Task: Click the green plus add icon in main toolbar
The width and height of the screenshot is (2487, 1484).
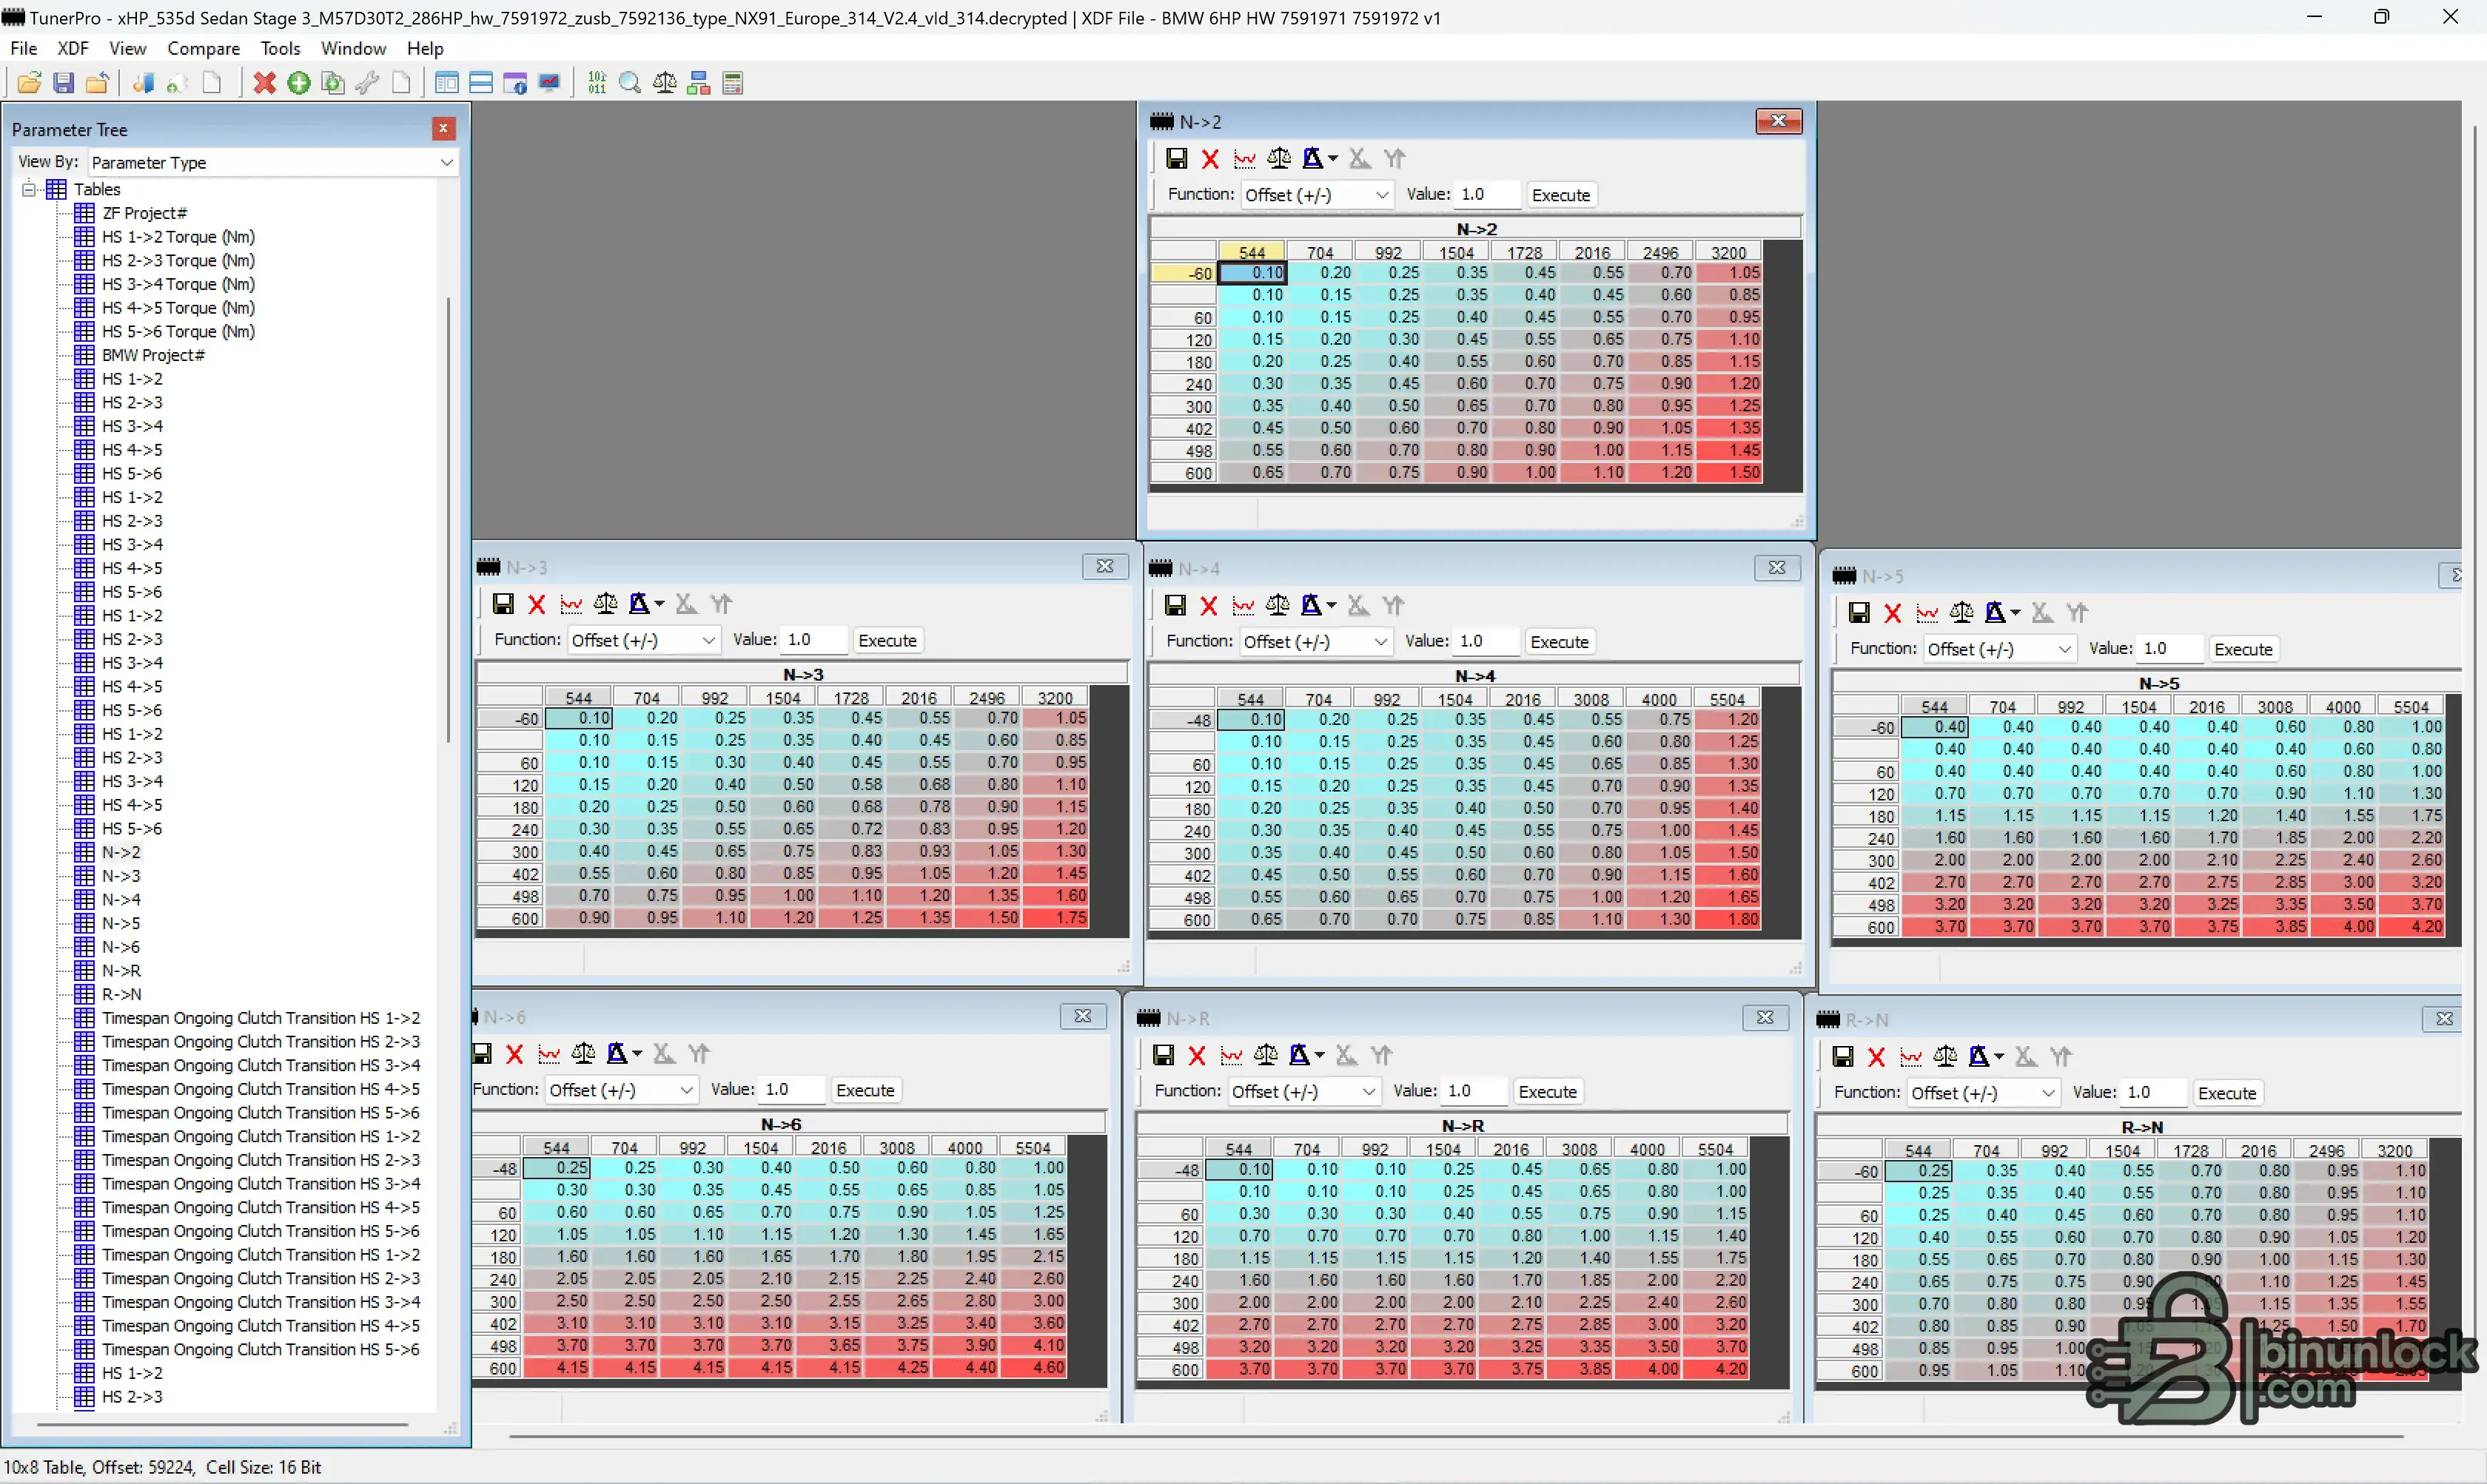Action: click(x=298, y=83)
